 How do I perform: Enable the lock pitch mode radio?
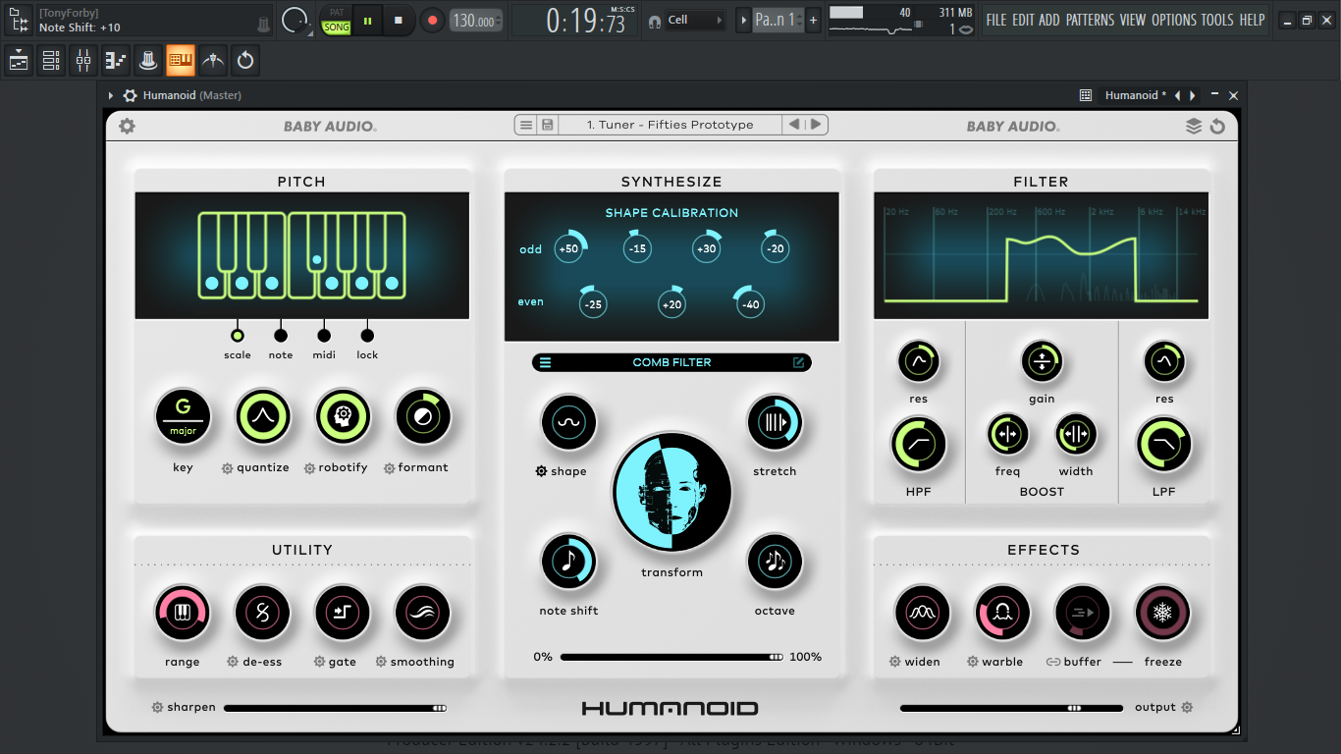point(367,336)
